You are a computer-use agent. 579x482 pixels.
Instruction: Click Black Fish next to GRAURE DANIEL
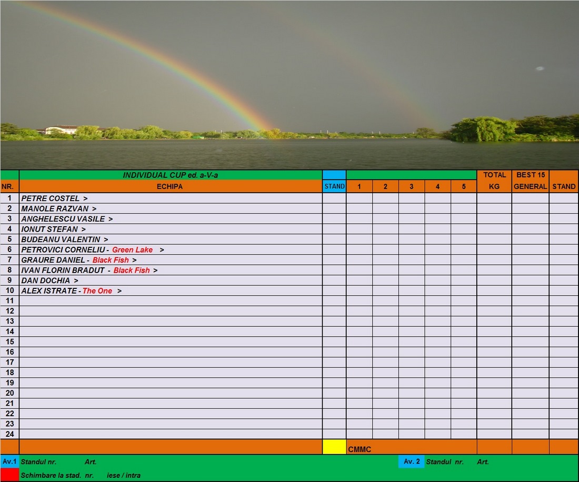click(111, 260)
